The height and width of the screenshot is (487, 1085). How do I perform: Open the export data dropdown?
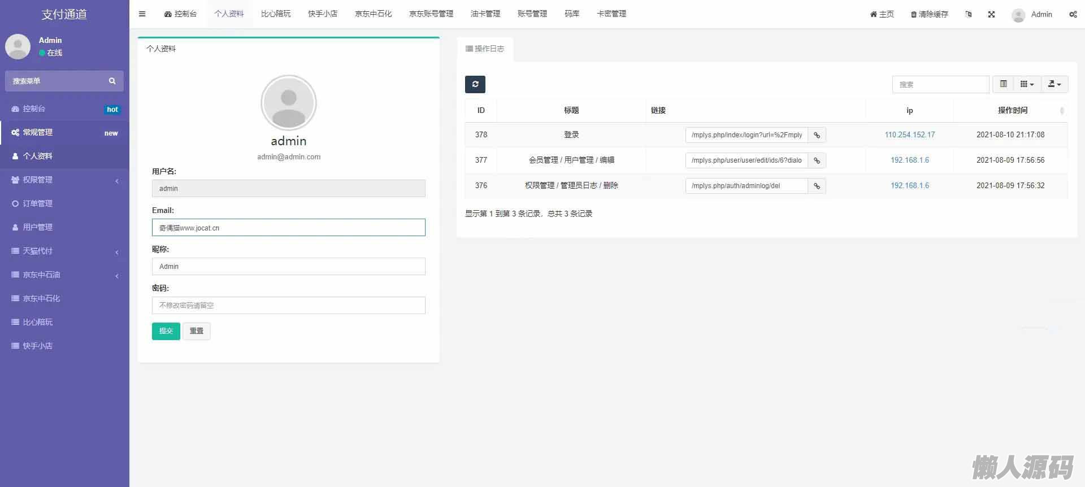(x=1054, y=84)
